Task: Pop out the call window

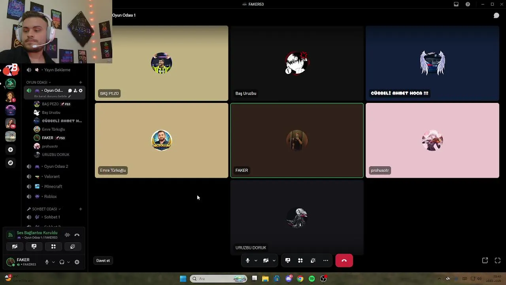Action: click(x=485, y=260)
